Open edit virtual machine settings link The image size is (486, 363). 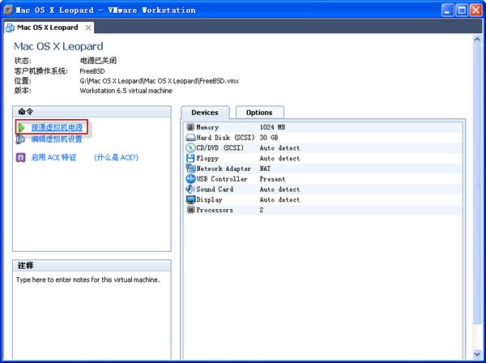pos(57,139)
